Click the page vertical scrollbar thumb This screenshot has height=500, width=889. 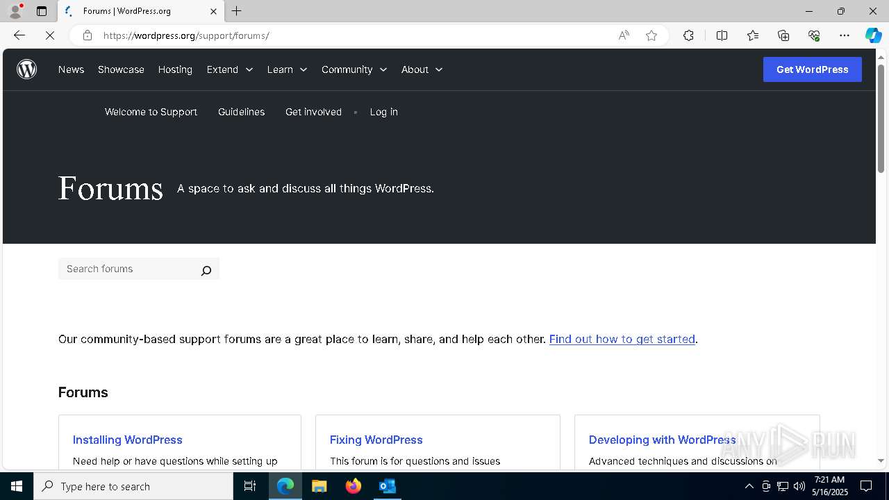coord(881,118)
